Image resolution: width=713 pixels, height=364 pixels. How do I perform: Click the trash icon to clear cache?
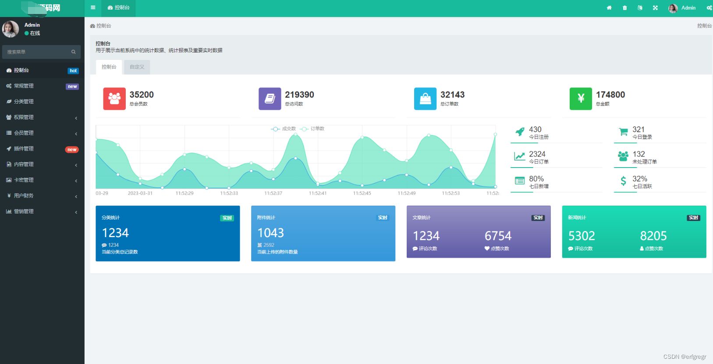tap(624, 8)
